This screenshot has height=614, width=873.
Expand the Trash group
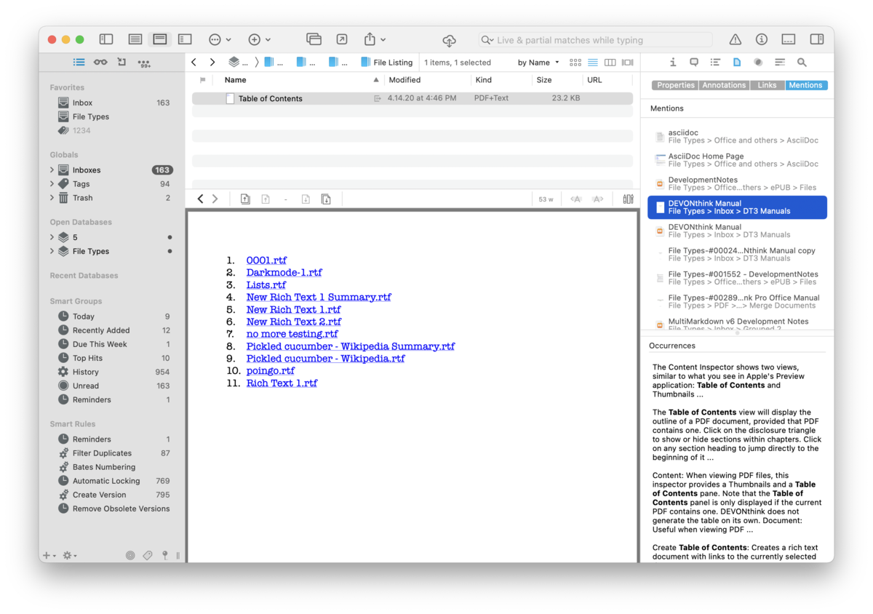52,198
